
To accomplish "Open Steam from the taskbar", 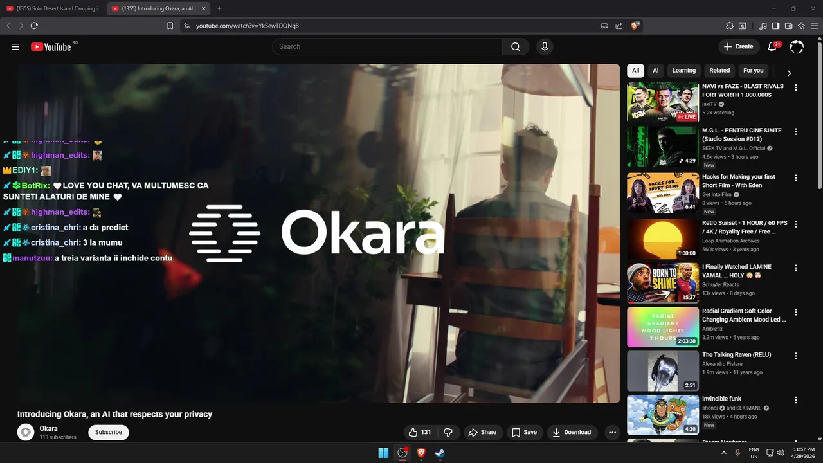I will pyautogui.click(x=440, y=453).
